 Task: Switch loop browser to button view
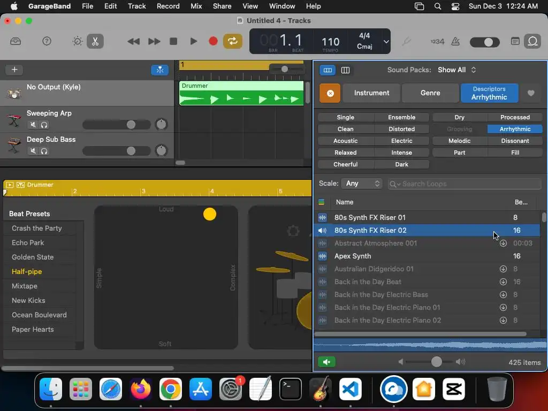point(328,70)
